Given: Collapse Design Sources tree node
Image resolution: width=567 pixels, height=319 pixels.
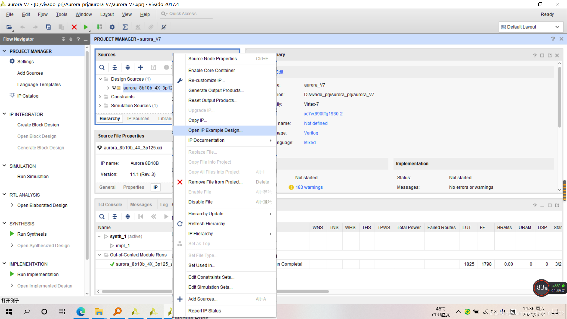Looking at the screenshot, I should point(100,79).
